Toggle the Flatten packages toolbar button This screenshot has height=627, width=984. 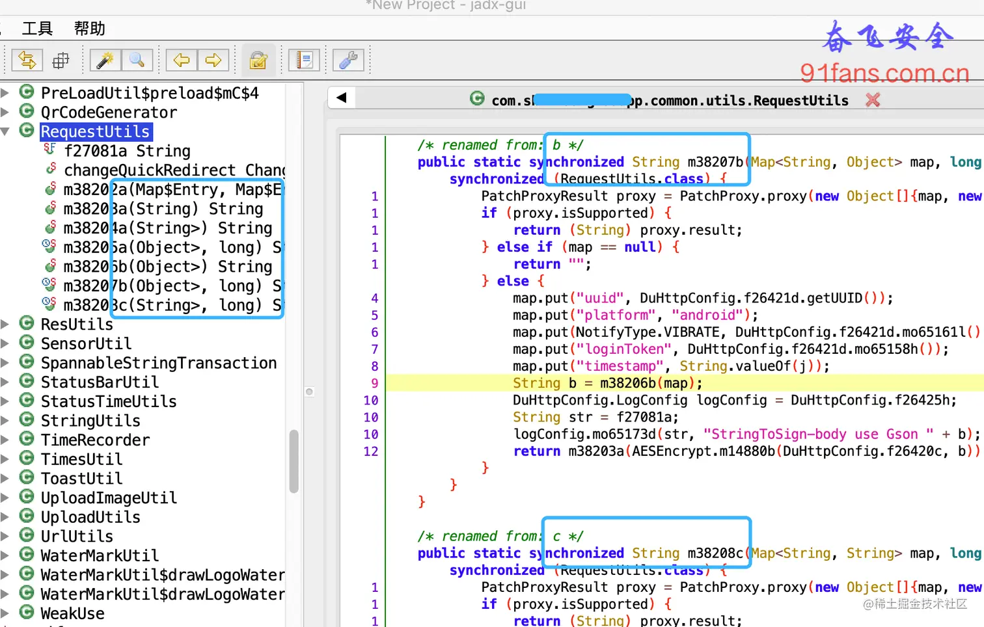(61, 60)
